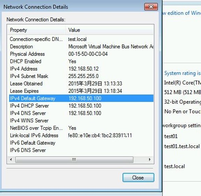Click test01.test.local in System window
Viewport: 201px width, 196px height.
[182, 147]
